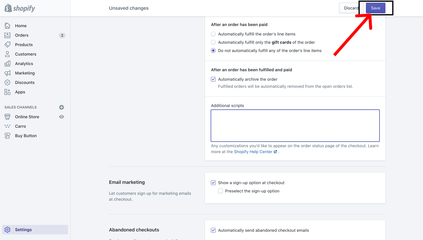Enable Preselect the sign-up option checkbox
The height and width of the screenshot is (240, 423).
click(x=220, y=191)
